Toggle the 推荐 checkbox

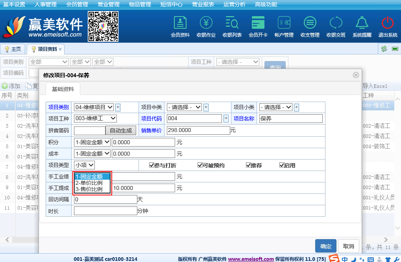point(248,165)
